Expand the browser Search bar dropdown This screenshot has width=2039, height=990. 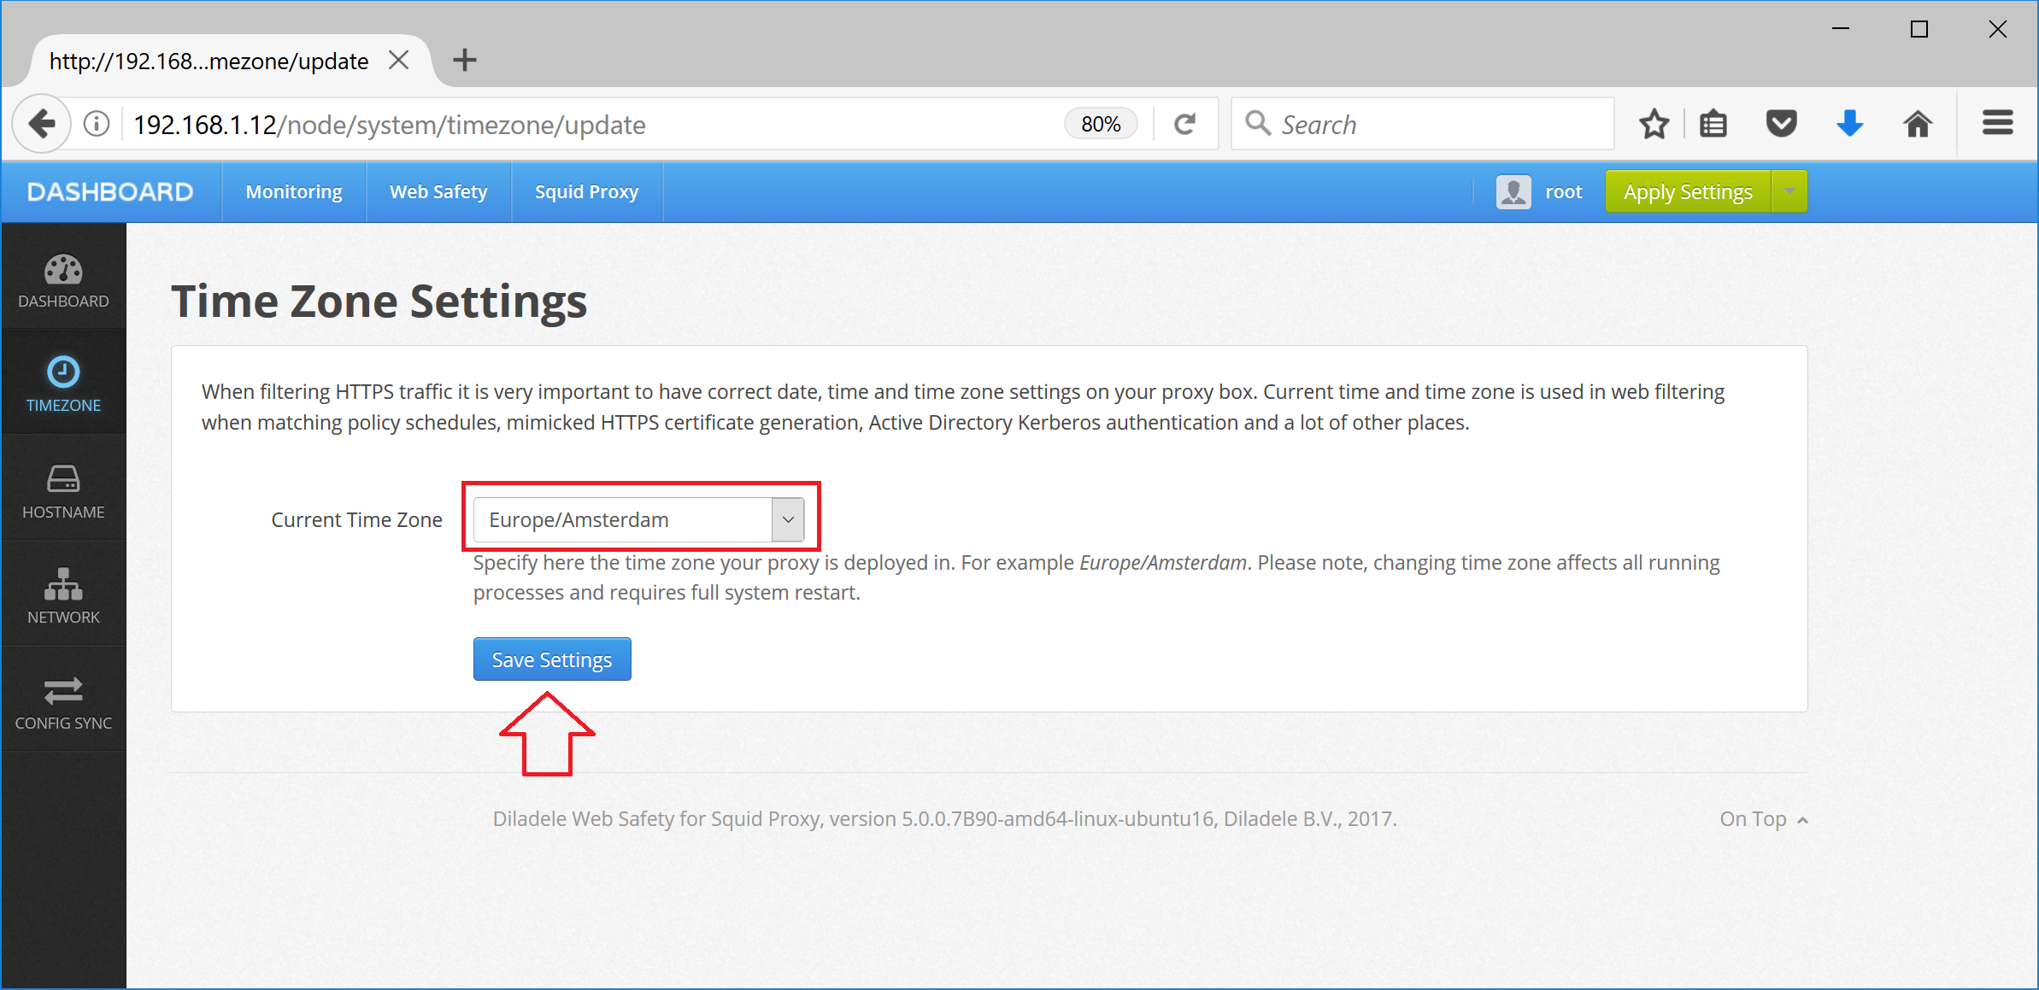click(x=1260, y=125)
